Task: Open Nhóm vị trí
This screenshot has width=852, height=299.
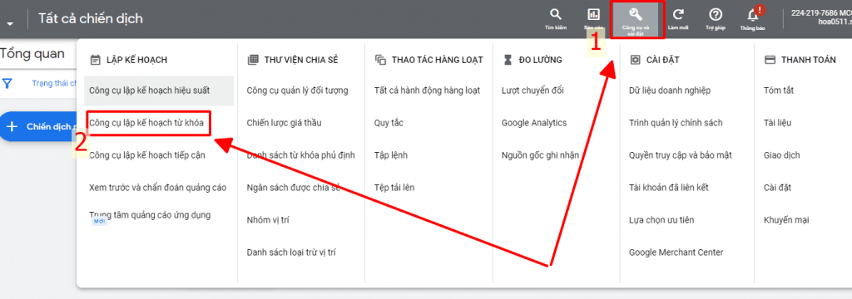Action: pos(269,220)
